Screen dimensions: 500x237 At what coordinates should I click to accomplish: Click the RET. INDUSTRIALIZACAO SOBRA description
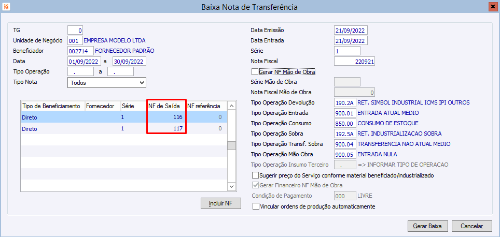(x=399, y=133)
